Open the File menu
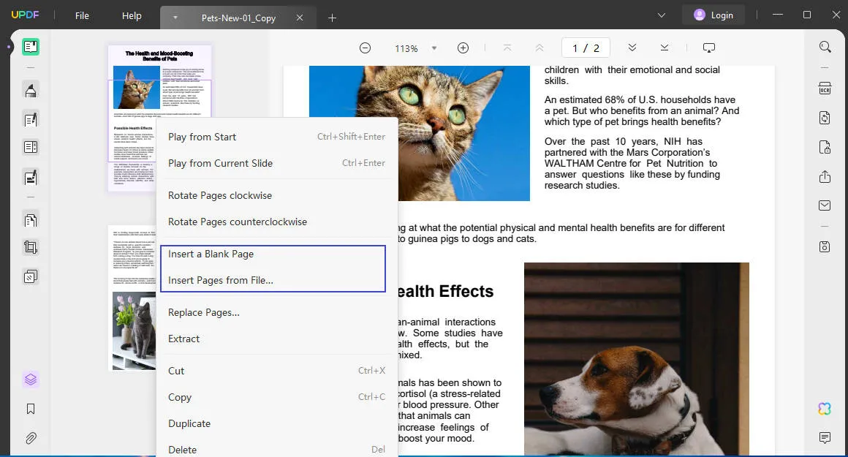The width and height of the screenshot is (848, 457). click(x=82, y=15)
